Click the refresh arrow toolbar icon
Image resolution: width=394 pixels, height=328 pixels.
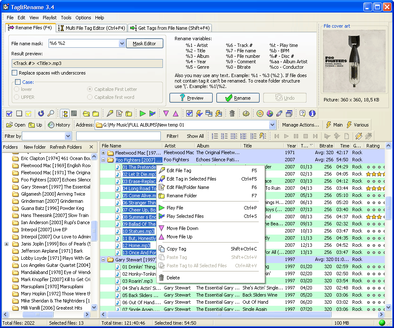(41, 114)
